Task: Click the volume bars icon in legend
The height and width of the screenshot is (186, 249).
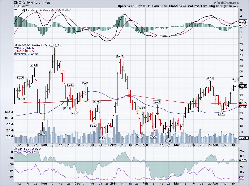Action: pyautogui.click(x=16, y=54)
